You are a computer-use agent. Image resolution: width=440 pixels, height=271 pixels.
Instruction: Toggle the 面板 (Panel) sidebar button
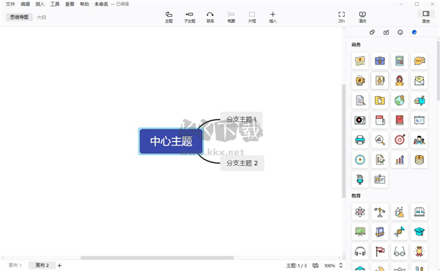426,17
